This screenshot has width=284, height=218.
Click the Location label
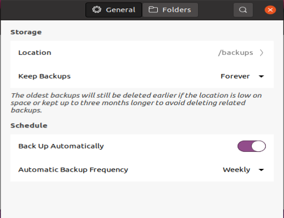[35, 53]
